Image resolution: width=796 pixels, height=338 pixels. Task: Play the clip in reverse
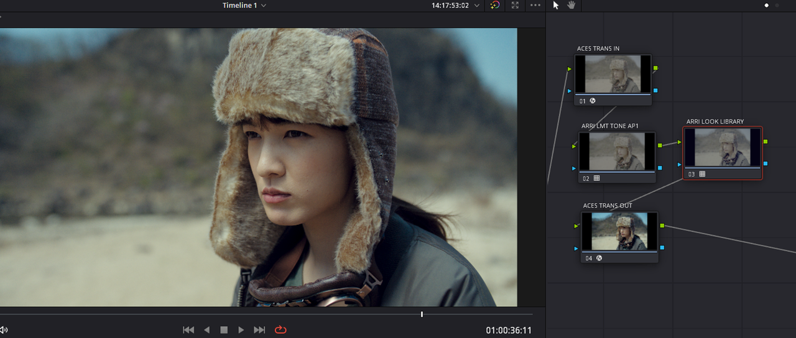click(x=207, y=330)
